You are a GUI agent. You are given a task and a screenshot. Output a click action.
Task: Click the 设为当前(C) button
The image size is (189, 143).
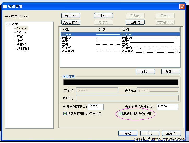pos(70,22)
